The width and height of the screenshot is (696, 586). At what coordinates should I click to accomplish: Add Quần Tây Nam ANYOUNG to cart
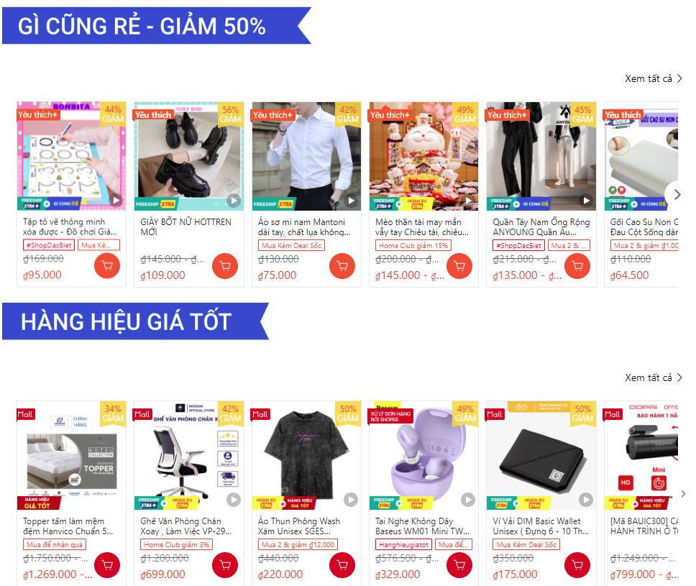577,266
